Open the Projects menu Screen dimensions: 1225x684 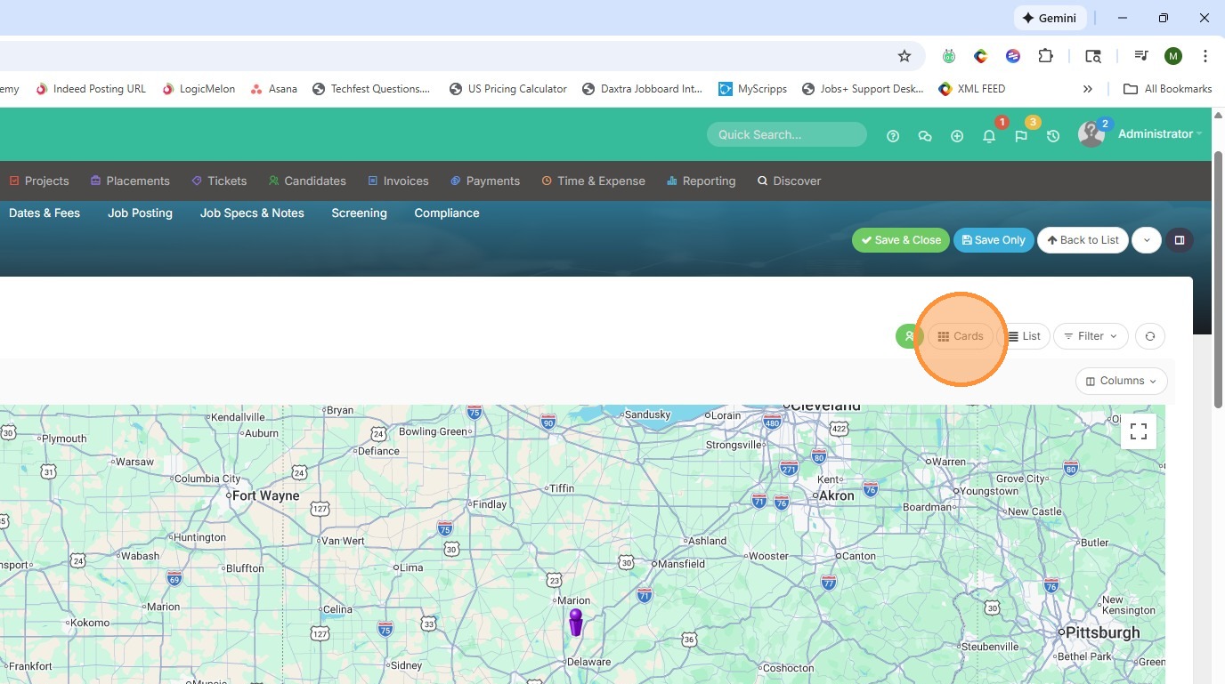point(39,181)
